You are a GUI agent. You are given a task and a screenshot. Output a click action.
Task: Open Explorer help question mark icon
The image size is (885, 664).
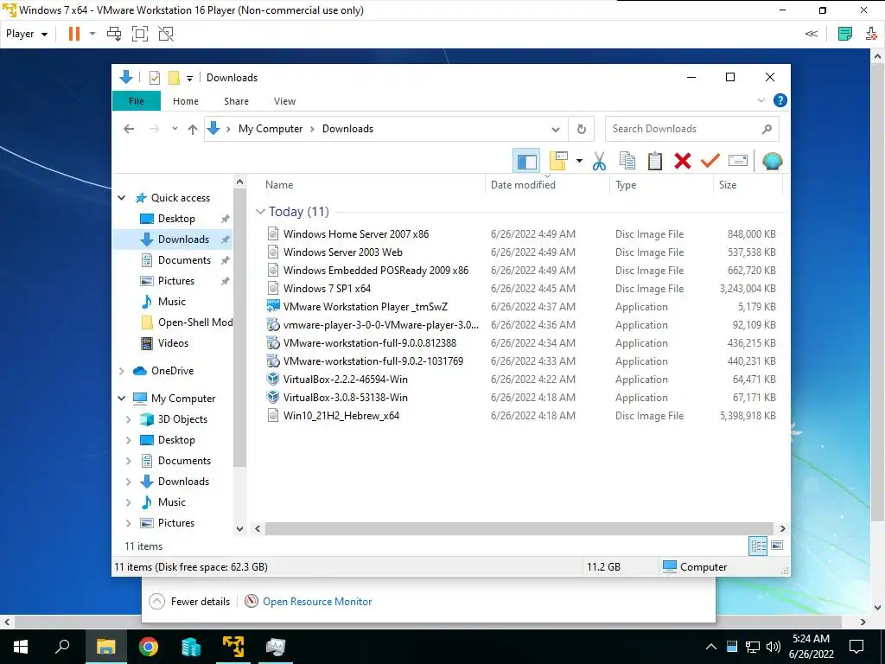[x=780, y=100]
